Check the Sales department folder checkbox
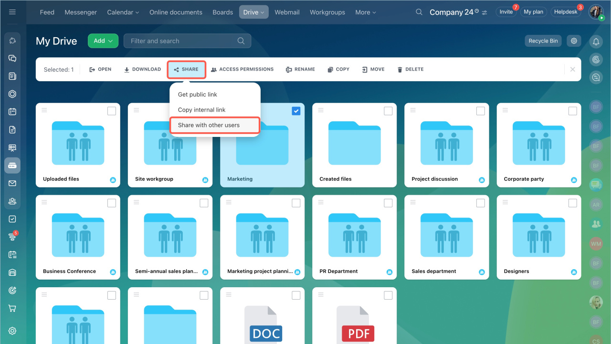The height and width of the screenshot is (344, 611). point(480,203)
